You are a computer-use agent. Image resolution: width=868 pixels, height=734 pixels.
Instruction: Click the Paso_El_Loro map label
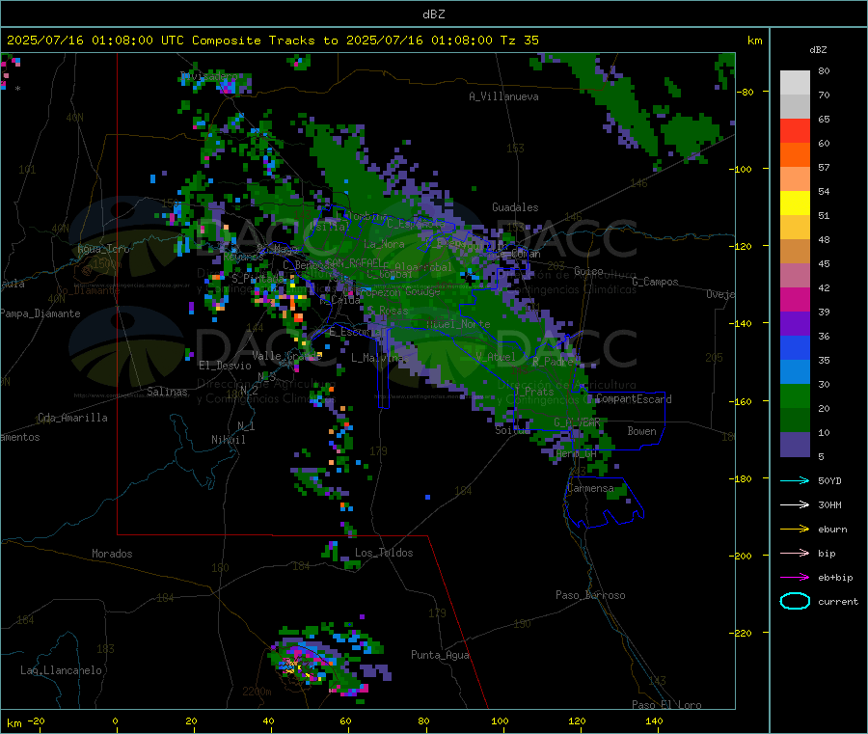pyautogui.click(x=666, y=705)
